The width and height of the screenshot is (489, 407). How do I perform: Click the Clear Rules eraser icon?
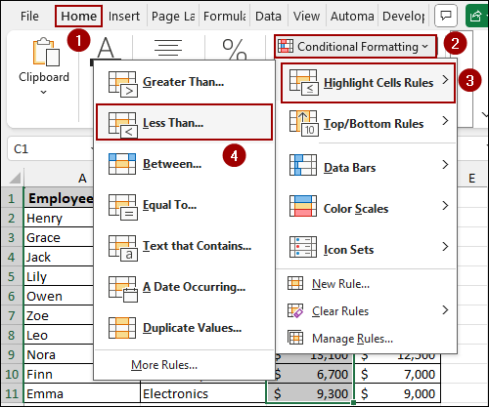click(x=295, y=310)
